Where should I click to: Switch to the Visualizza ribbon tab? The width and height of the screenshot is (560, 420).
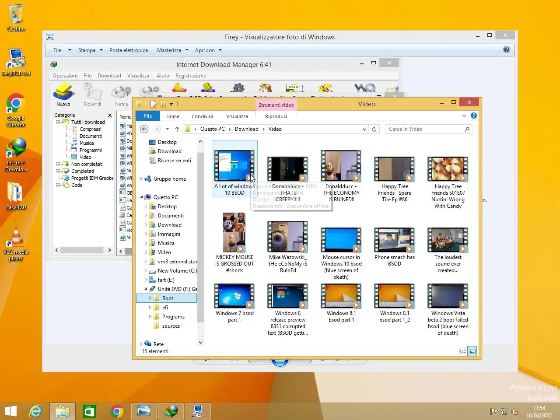click(237, 116)
